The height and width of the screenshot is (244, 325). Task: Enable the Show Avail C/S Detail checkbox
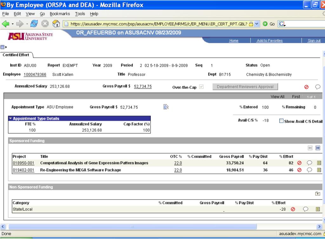(281, 121)
